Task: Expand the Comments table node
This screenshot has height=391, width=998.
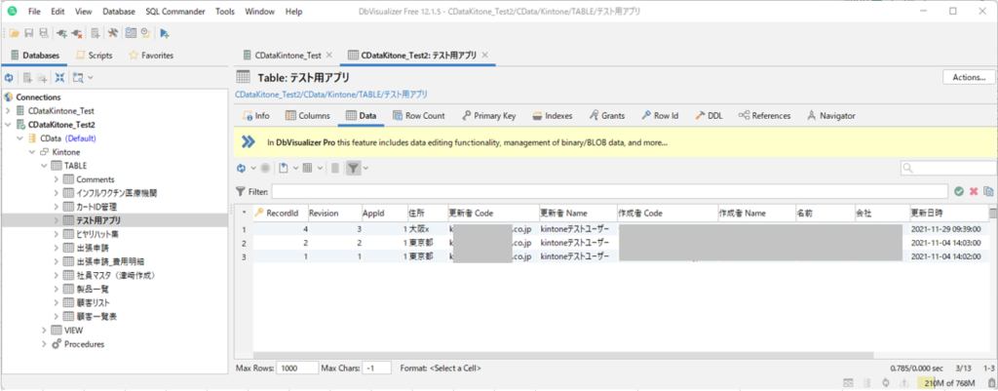Action: click(56, 179)
